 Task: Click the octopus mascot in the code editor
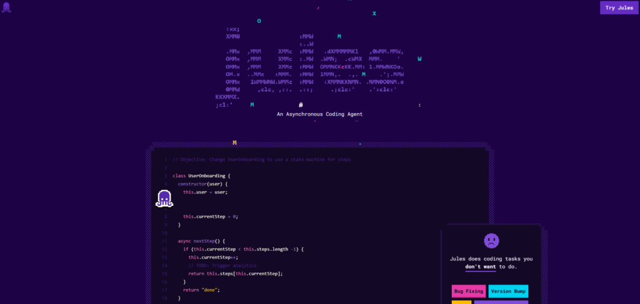[164, 199]
